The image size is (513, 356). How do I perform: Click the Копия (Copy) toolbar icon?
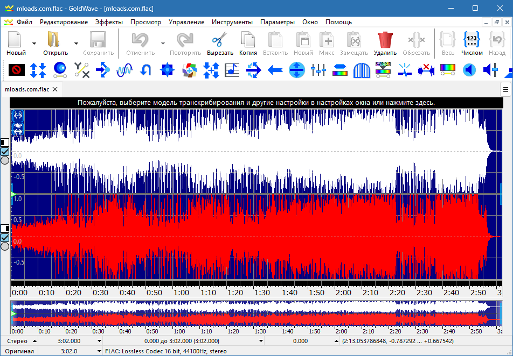pos(248,39)
